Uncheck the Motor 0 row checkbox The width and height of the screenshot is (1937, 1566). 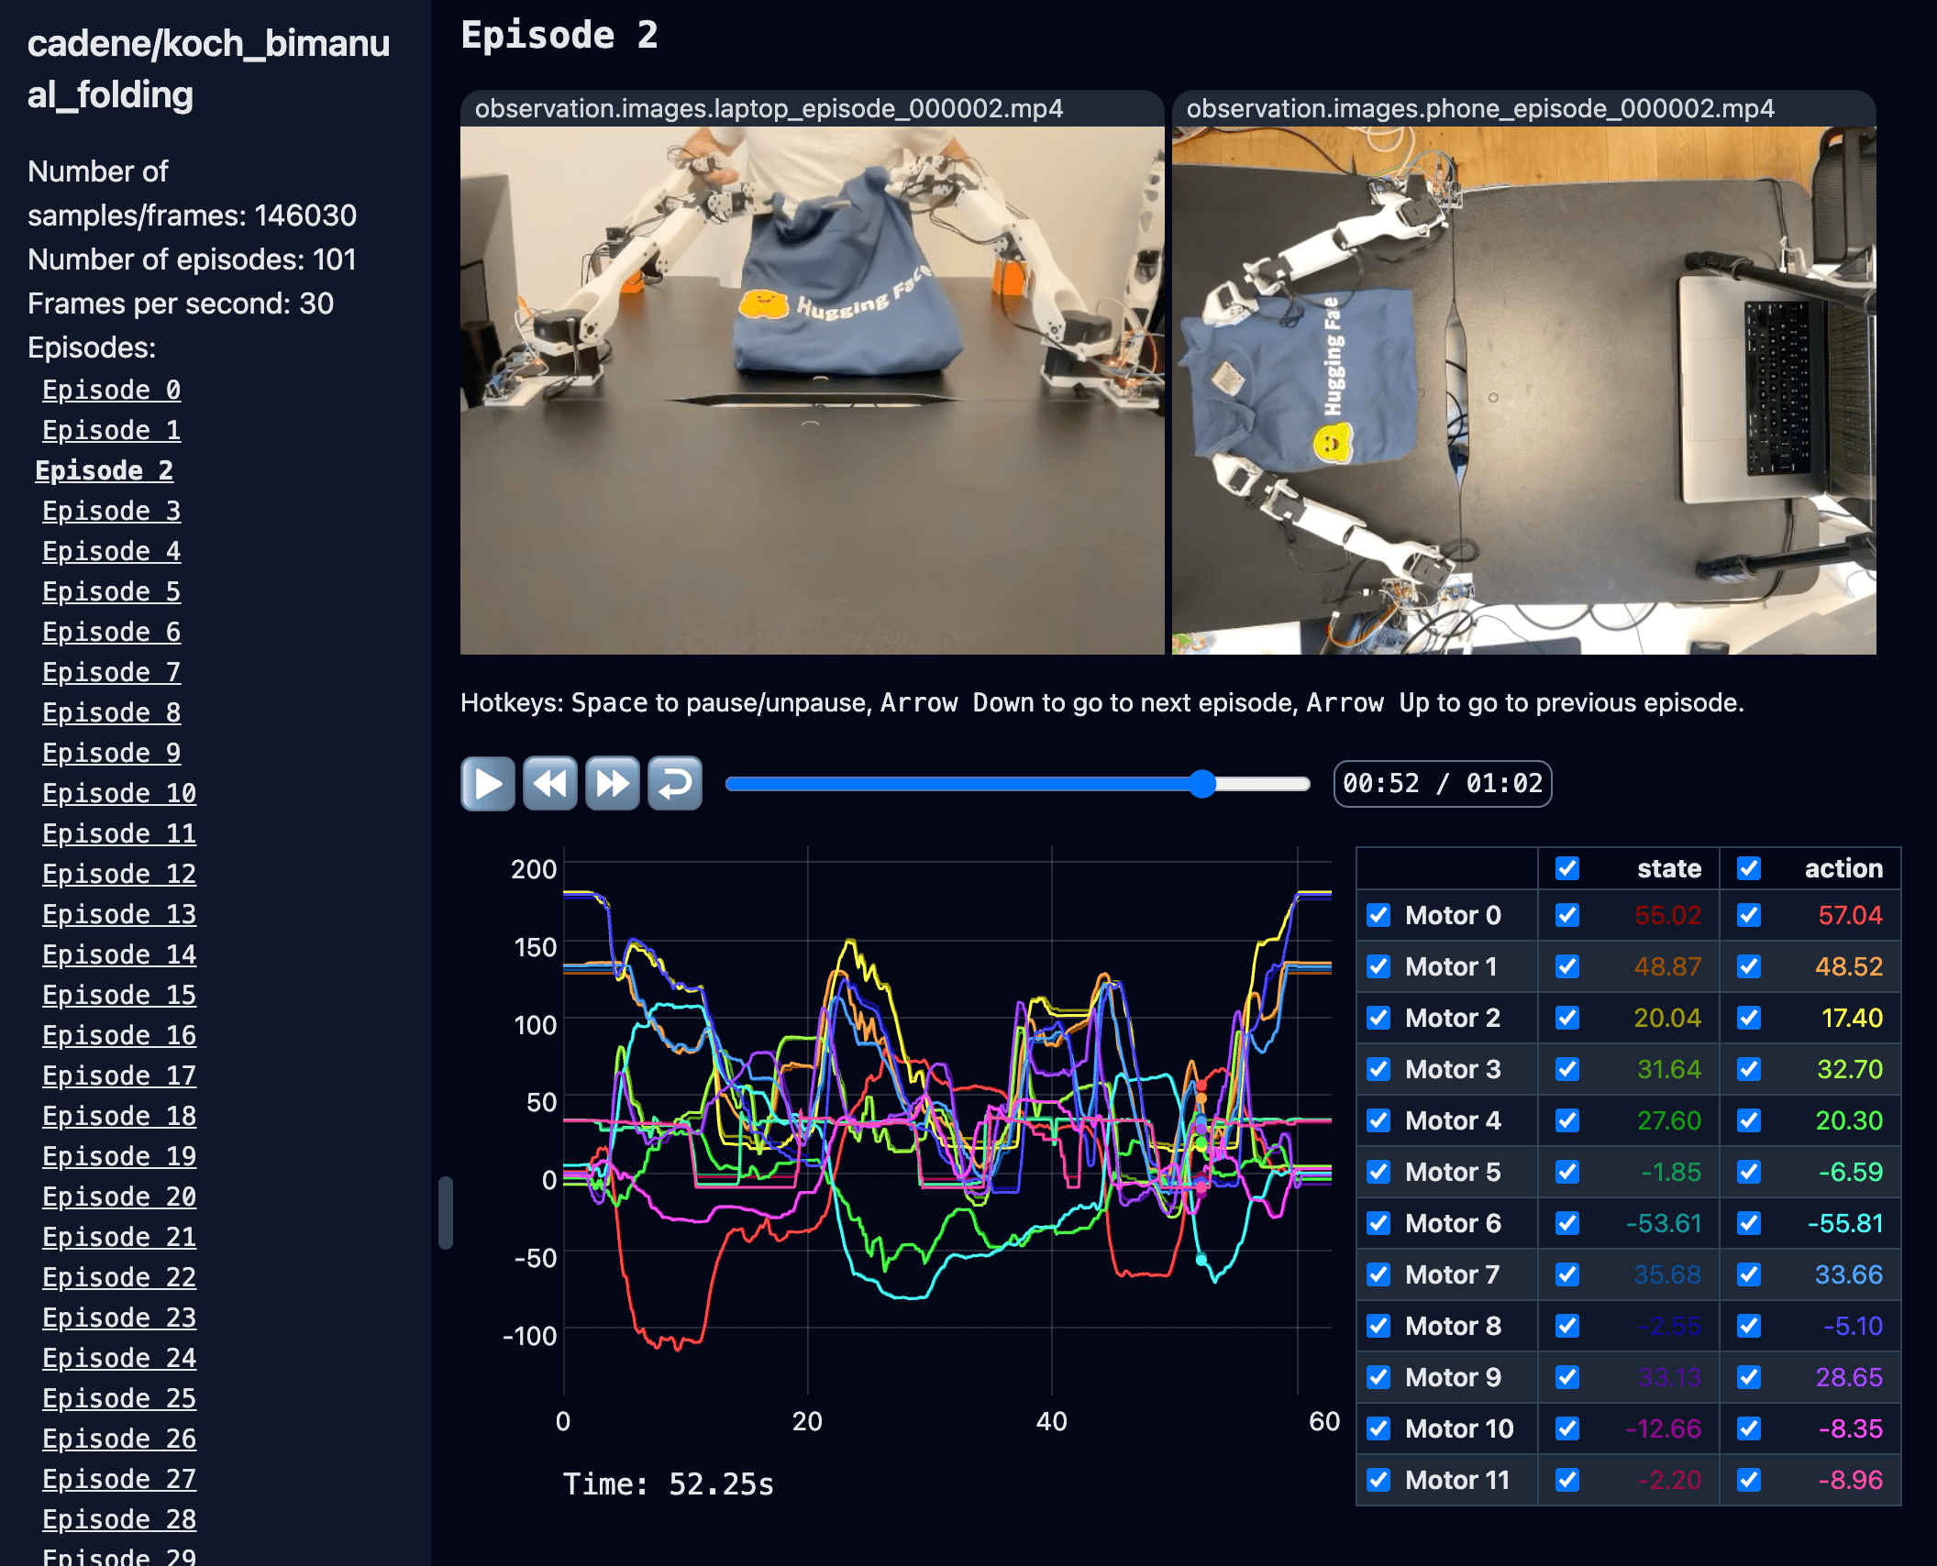pos(1378,915)
